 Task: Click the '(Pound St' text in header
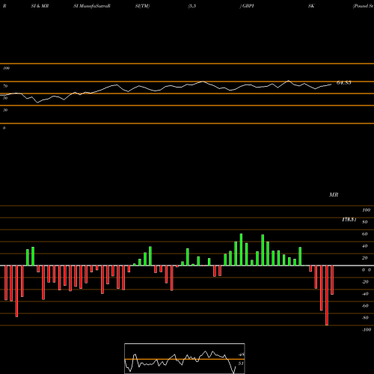pos(363,6)
